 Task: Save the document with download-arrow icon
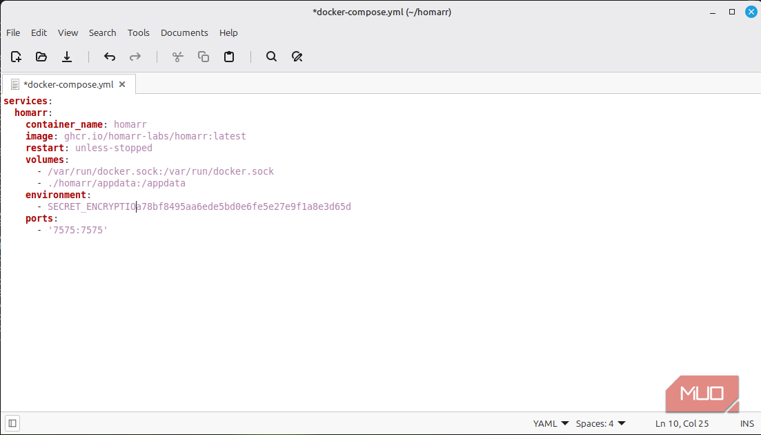click(x=67, y=57)
